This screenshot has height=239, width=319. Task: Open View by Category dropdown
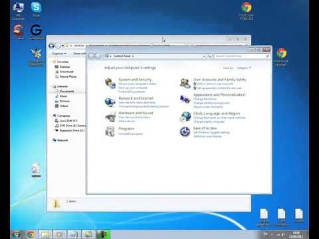pos(244,68)
